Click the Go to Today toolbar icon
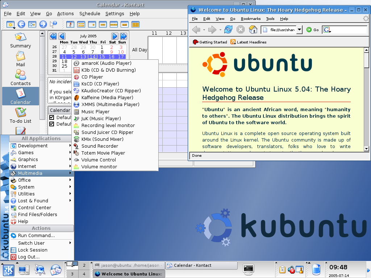 tap(32, 24)
